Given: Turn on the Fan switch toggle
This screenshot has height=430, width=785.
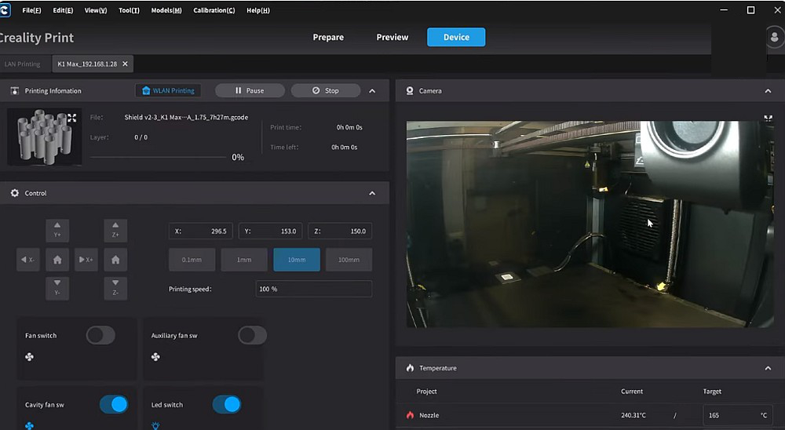Looking at the screenshot, I should (100, 335).
